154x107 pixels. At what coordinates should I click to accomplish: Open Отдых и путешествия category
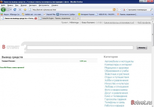117,77
